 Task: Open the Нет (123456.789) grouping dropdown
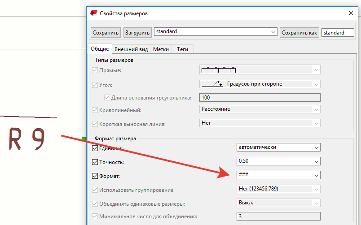(x=278, y=189)
